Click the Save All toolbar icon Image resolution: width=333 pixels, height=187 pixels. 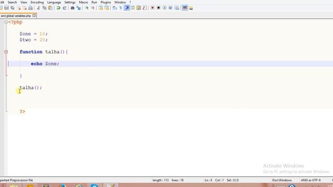[x=12, y=8]
